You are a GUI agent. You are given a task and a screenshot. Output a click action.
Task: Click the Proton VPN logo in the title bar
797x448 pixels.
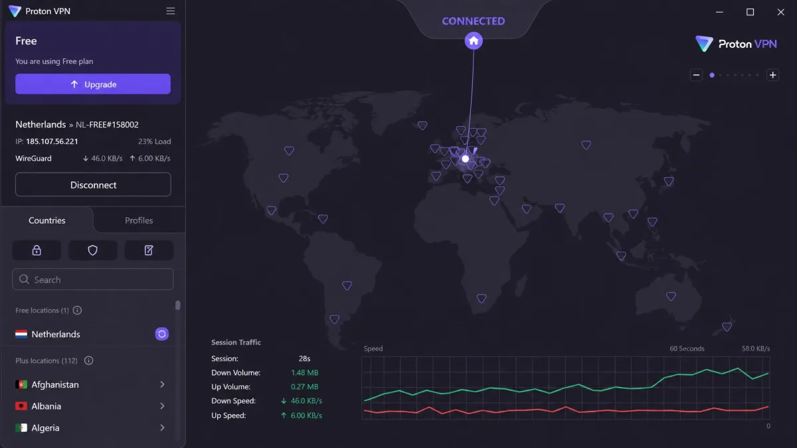15,11
